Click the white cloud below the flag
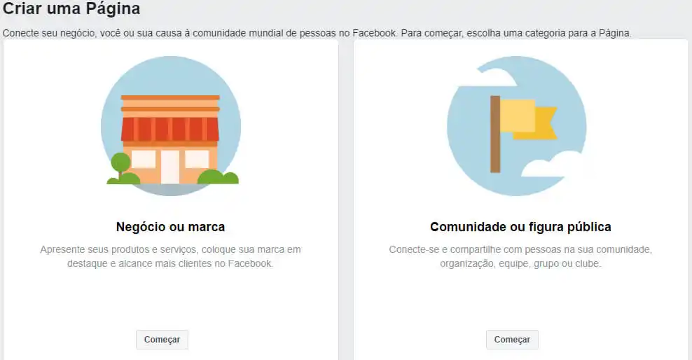Screen dimensions: 692x360 552,165
